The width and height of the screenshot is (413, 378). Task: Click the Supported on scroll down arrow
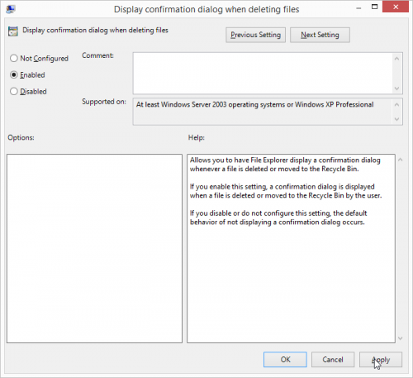point(396,119)
